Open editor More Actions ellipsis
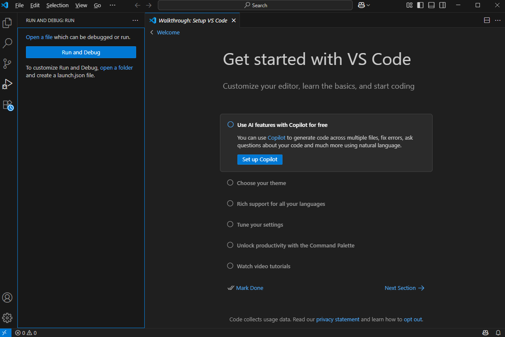The image size is (505, 337). pyautogui.click(x=498, y=20)
